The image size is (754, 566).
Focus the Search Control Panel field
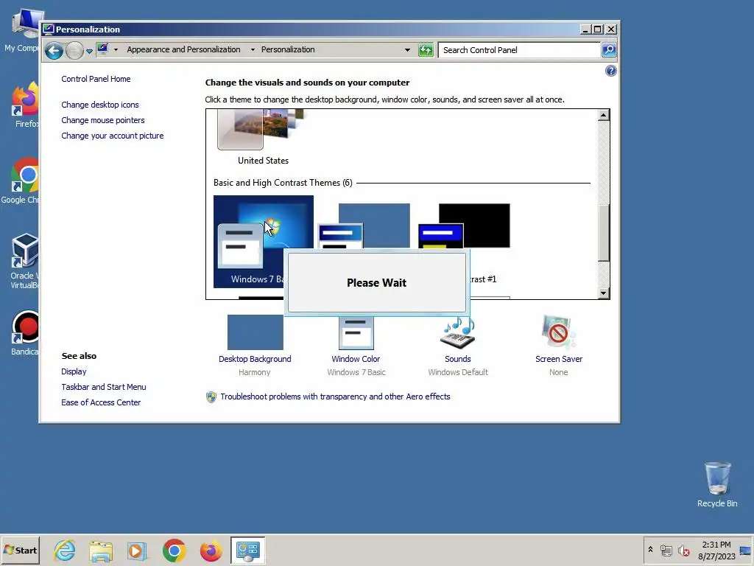[519, 49]
